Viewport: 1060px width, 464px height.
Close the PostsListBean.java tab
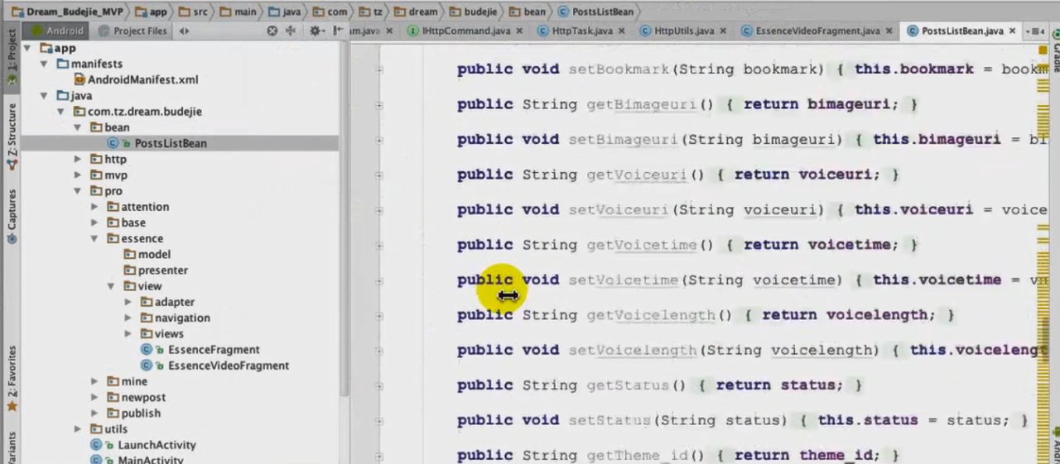[1013, 31]
